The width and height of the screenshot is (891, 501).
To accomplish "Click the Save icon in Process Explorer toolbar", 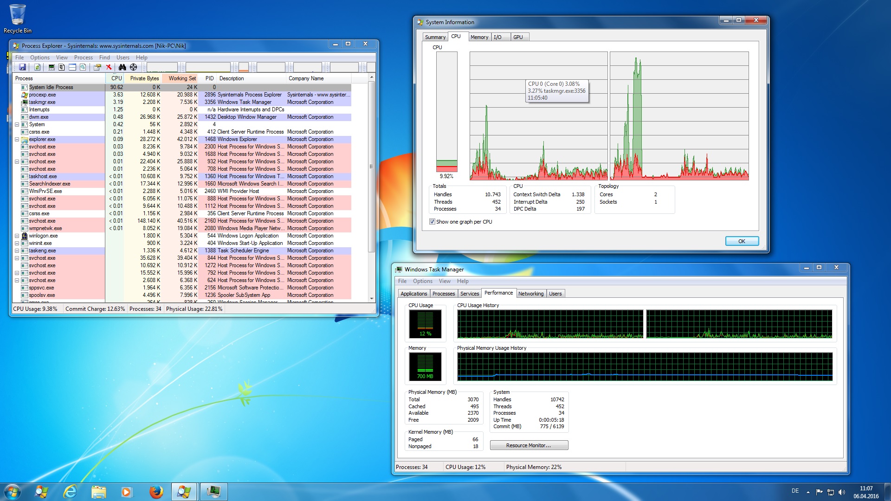I will pyautogui.click(x=22, y=67).
